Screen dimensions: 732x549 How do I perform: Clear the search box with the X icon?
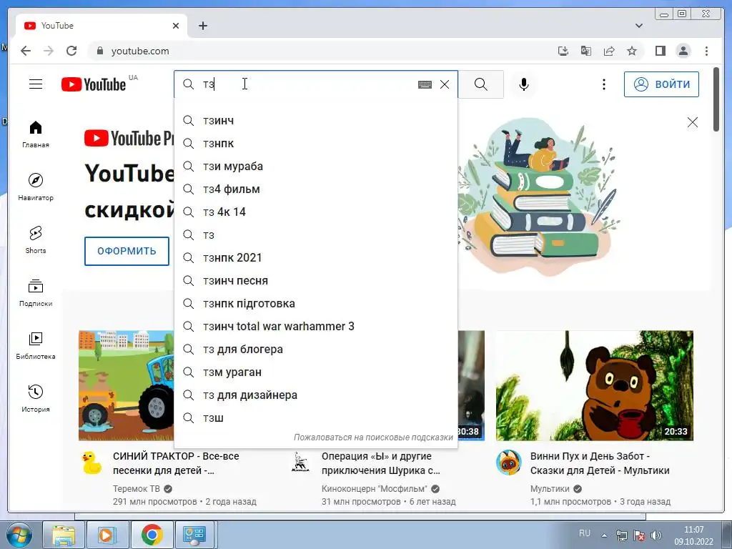445,84
